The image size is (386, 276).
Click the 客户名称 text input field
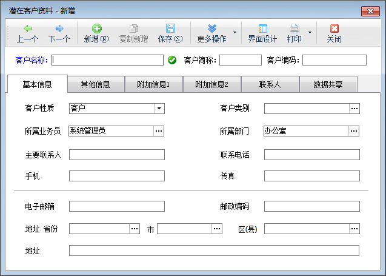pyautogui.click(x=108, y=60)
